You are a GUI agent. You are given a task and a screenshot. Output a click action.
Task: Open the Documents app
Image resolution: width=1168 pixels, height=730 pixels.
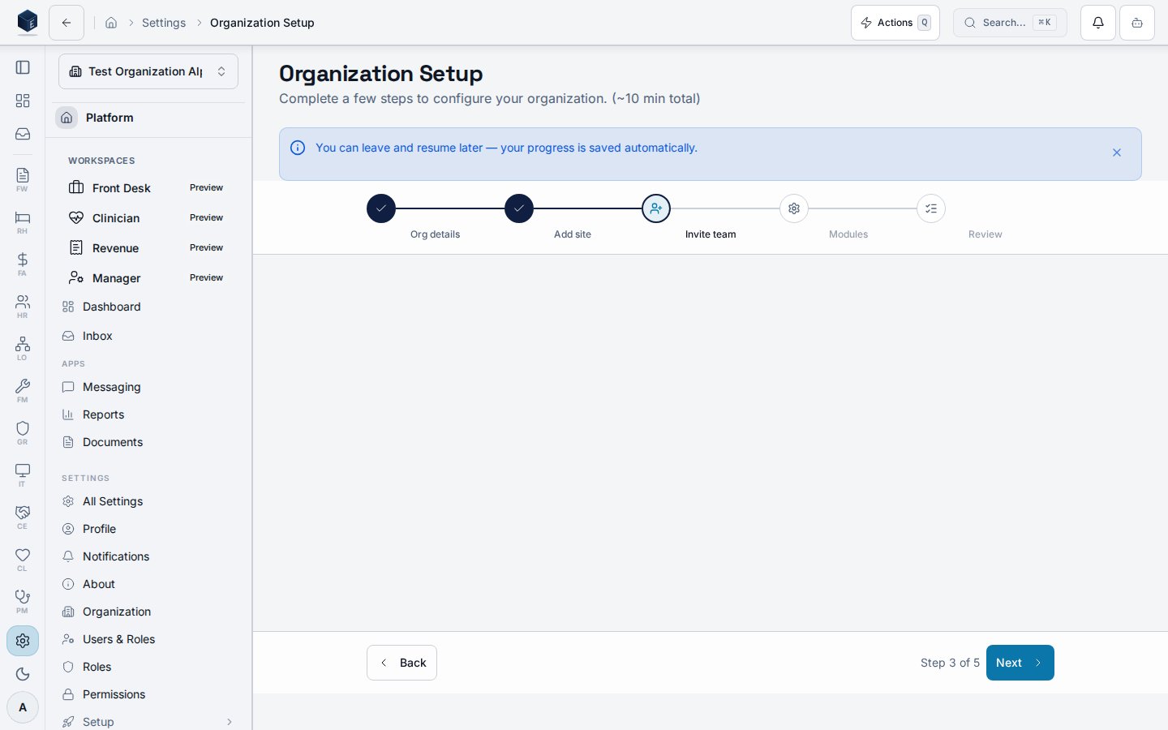[148, 442]
